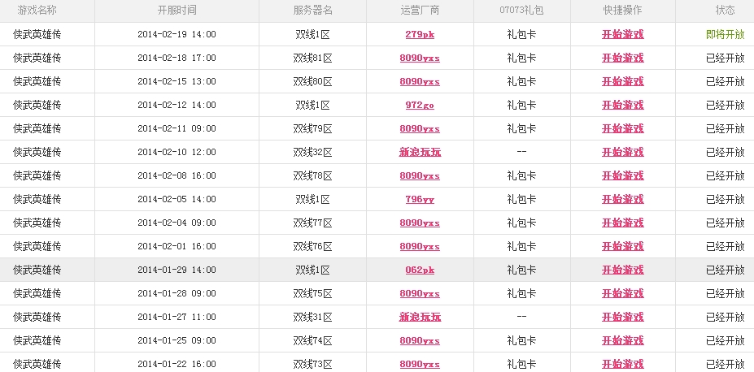This screenshot has width=754, height=372.
Task: Open 8090yxs link for 双线73区
Action: (420, 365)
